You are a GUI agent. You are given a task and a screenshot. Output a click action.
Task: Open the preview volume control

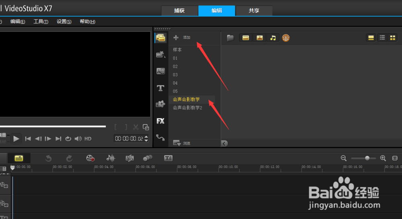[x=78, y=139]
